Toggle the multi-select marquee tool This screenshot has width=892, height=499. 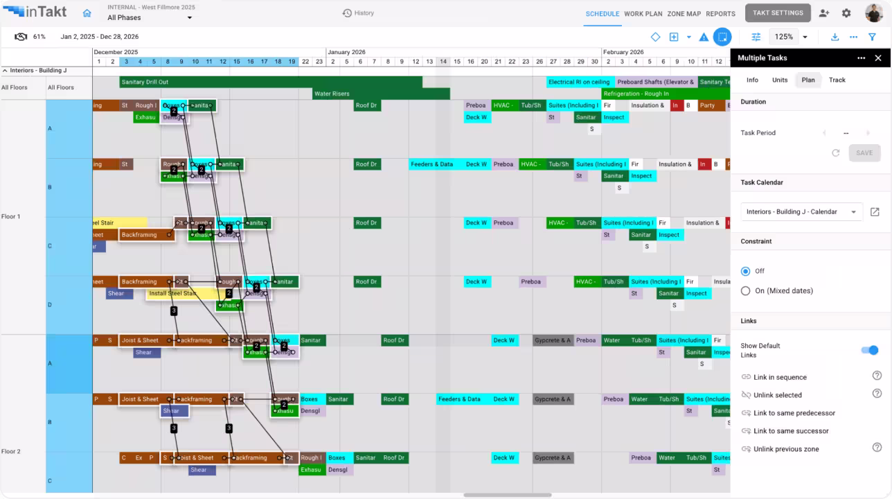click(x=722, y=37)
